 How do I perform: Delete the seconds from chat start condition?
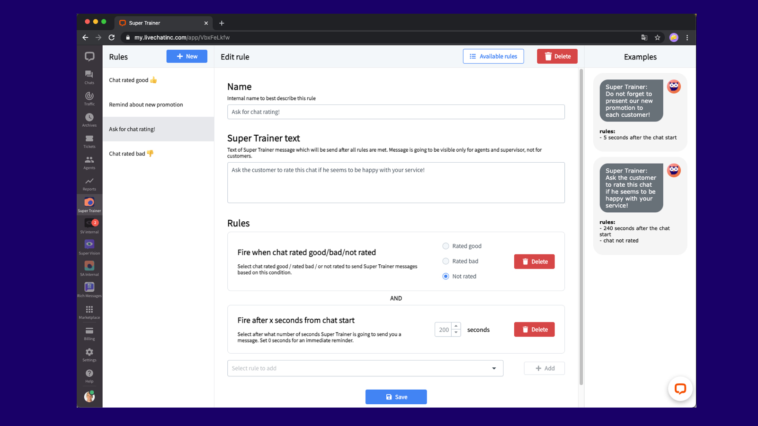(534, 330)
